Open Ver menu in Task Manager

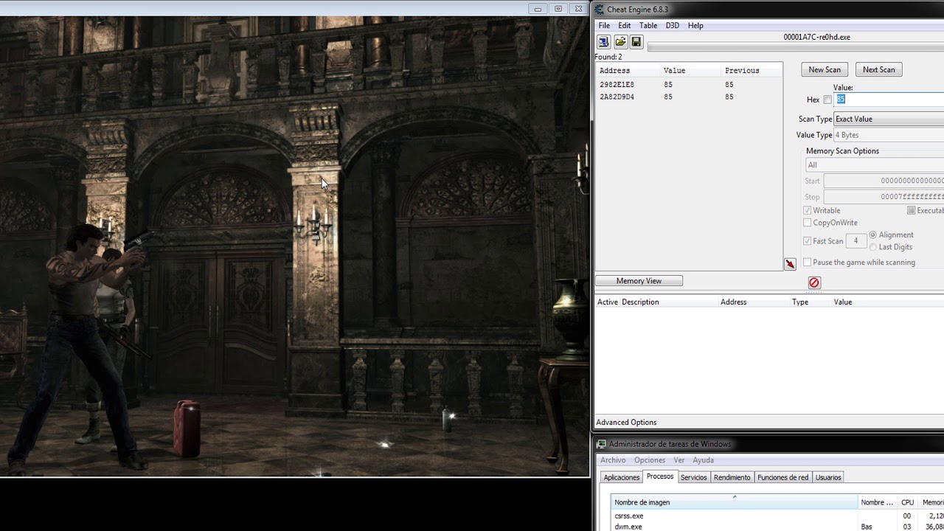(678, 460)
